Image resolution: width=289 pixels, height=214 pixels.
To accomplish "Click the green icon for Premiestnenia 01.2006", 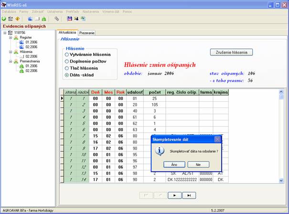I will (x=21, y=66).
